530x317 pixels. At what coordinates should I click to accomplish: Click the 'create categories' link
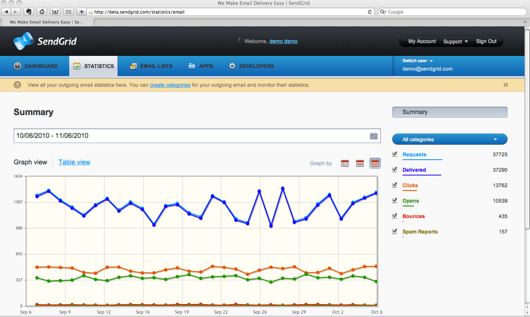coord(170,85)
